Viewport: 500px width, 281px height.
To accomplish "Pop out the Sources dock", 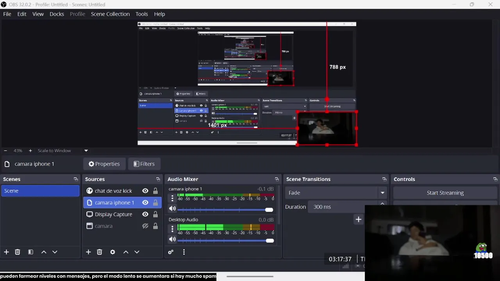I will click(x=158, y=179).
